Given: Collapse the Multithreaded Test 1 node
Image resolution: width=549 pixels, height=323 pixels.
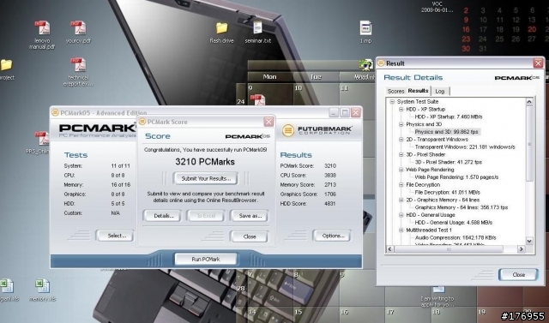Looking at the screenshot, I should [x=401, y=230].
